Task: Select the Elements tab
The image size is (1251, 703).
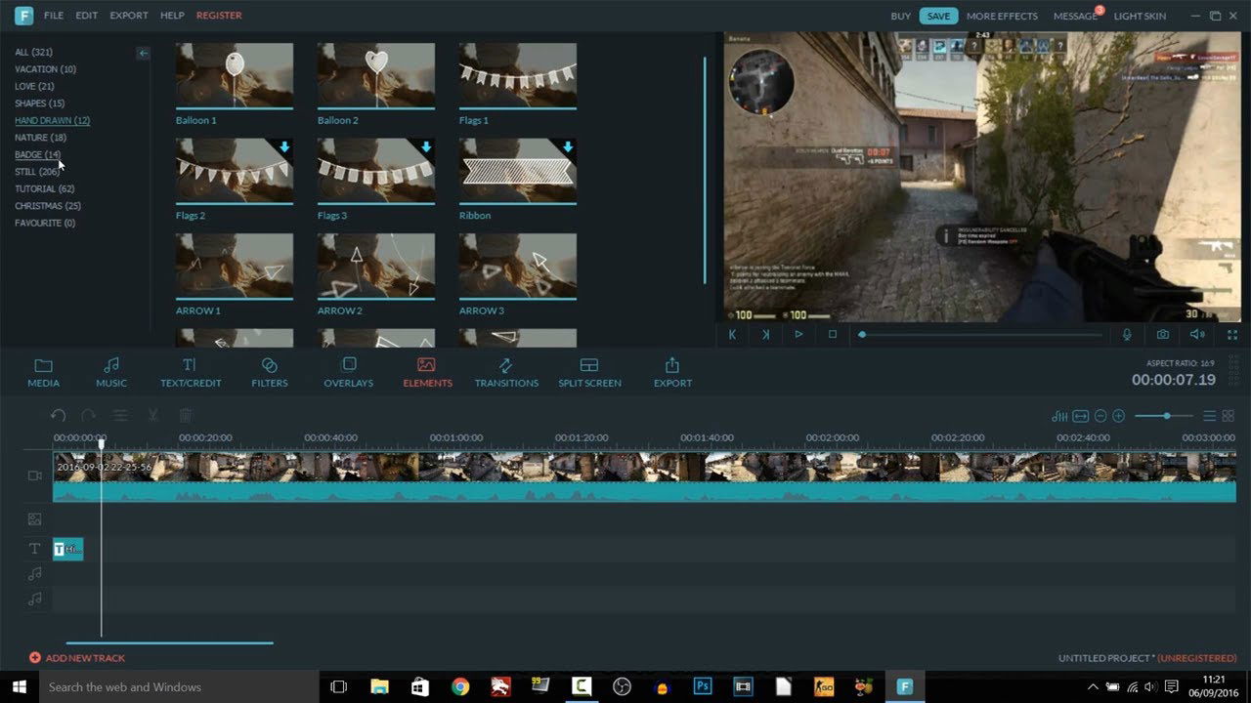Action: (x=427, y=372)
